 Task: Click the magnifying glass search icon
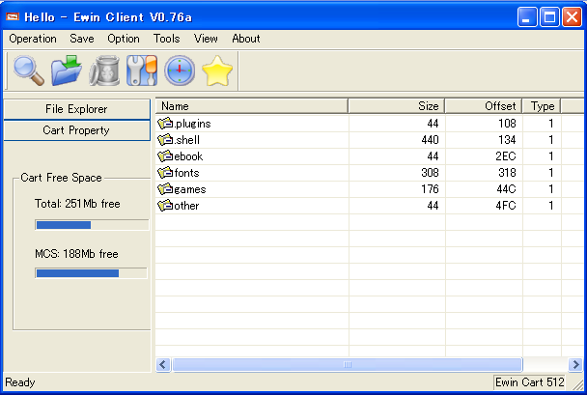tap(29, 71)
